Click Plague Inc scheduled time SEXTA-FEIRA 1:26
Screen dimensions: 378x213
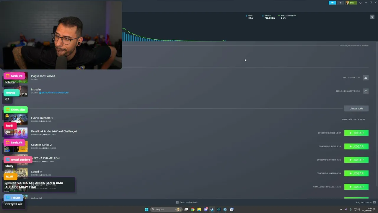click(x=351, y=78)
